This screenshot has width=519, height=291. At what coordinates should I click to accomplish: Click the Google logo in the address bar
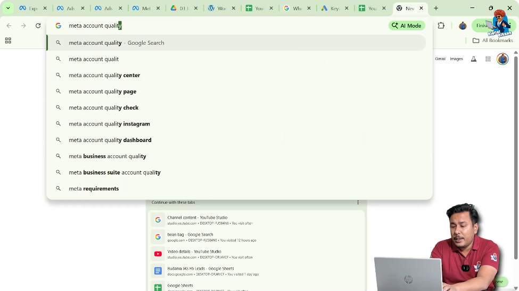58,26
